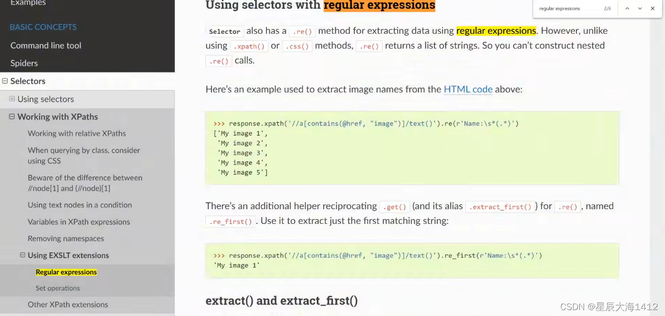Viewport: 665px width, 316px height.
Task: Go to next find result arrow
Action: [x=640, y=9]
